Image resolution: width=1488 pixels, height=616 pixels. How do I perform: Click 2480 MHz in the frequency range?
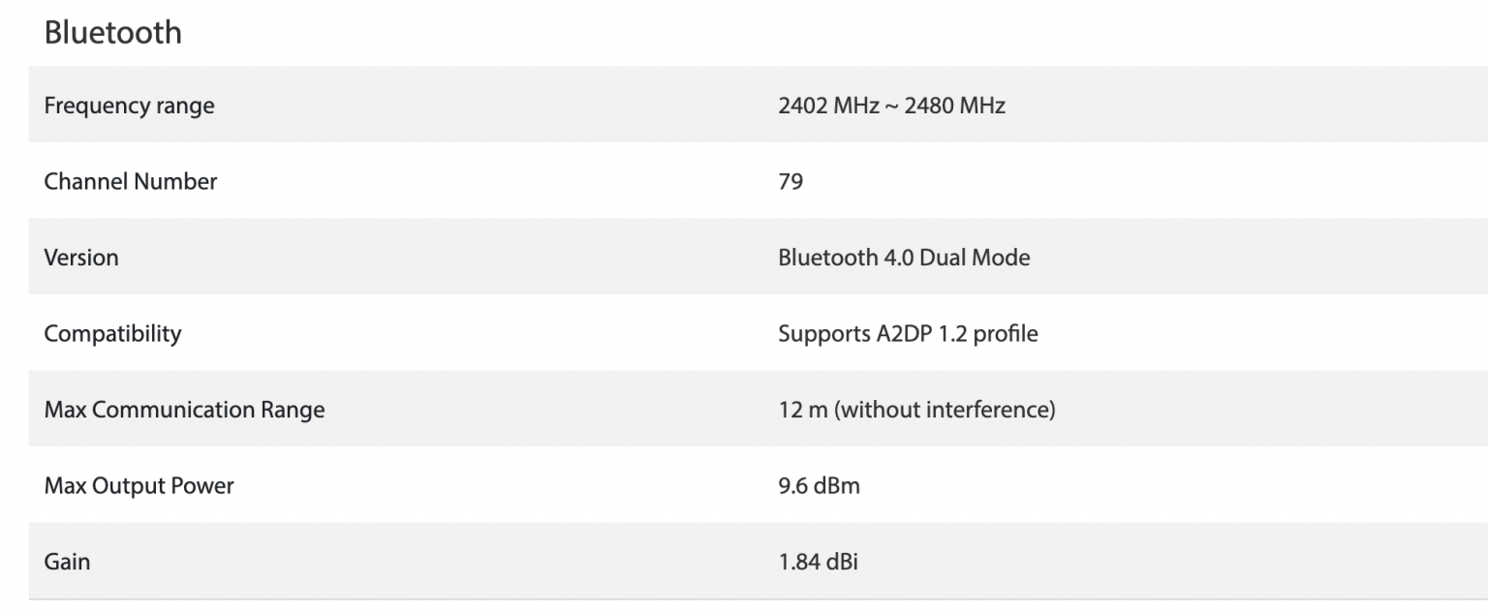pyautogui.click(x=955, y=105)
